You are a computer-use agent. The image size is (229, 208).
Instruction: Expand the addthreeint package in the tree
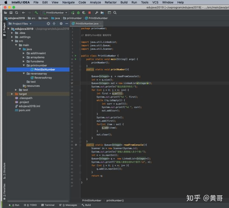click(24, 53)
